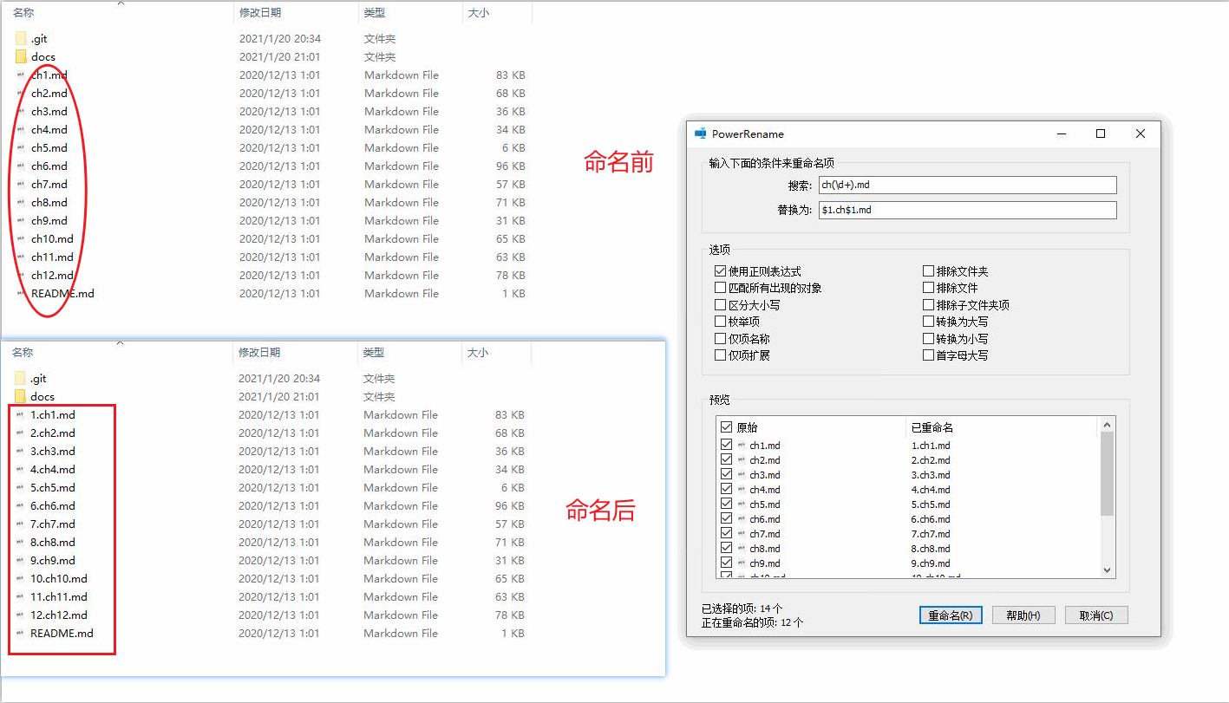Screen dimensions: 1229x703
Task: Check the 排除文件 option
Action: [x=928, y=288]
